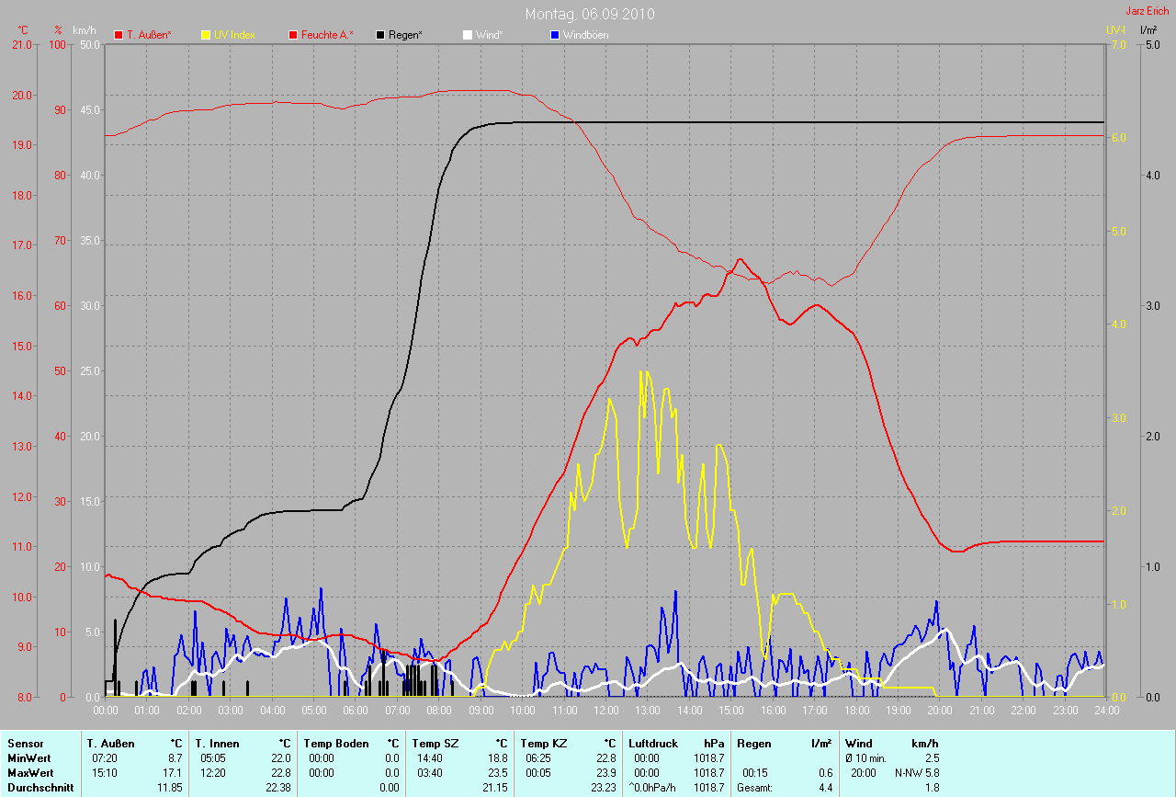The width and height of the screenshot is (1176, 797).
Task: Click the '18.8' Temp SZ minimum value
Action: click(x=497, y=757)
